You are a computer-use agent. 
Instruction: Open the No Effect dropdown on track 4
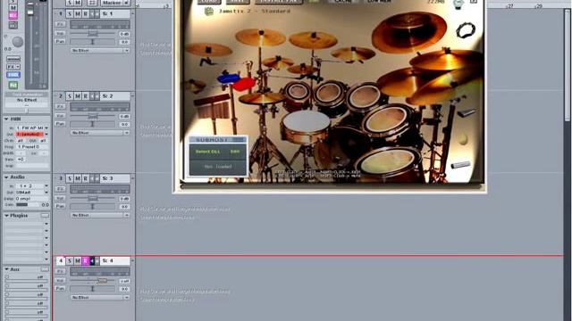point(100,297)
